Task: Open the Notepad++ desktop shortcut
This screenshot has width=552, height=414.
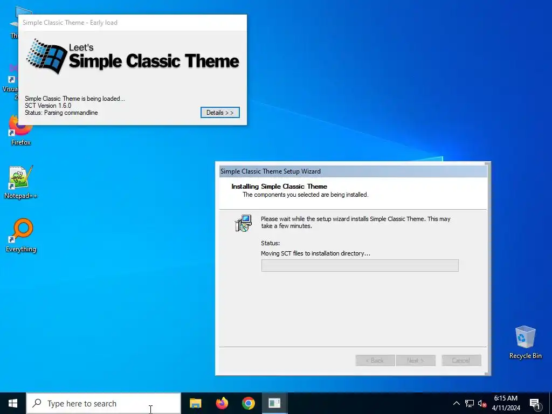Action: [21, 182]
